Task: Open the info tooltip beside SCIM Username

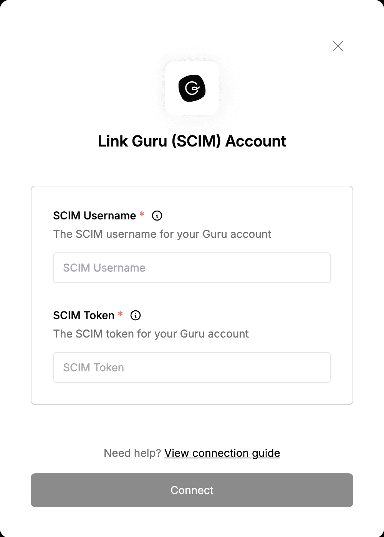Action: point(157,216)
